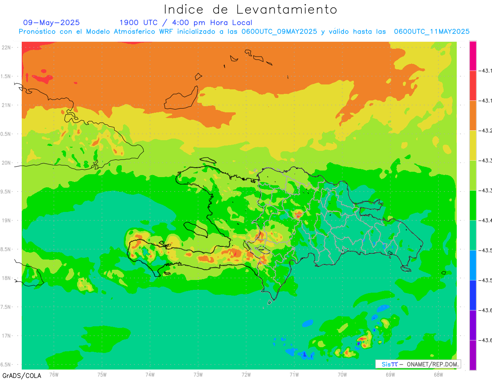The width and height of the screenshot is (492, 380).
Task: Click the '-43.2' legend value
Action: pos(485,131)
